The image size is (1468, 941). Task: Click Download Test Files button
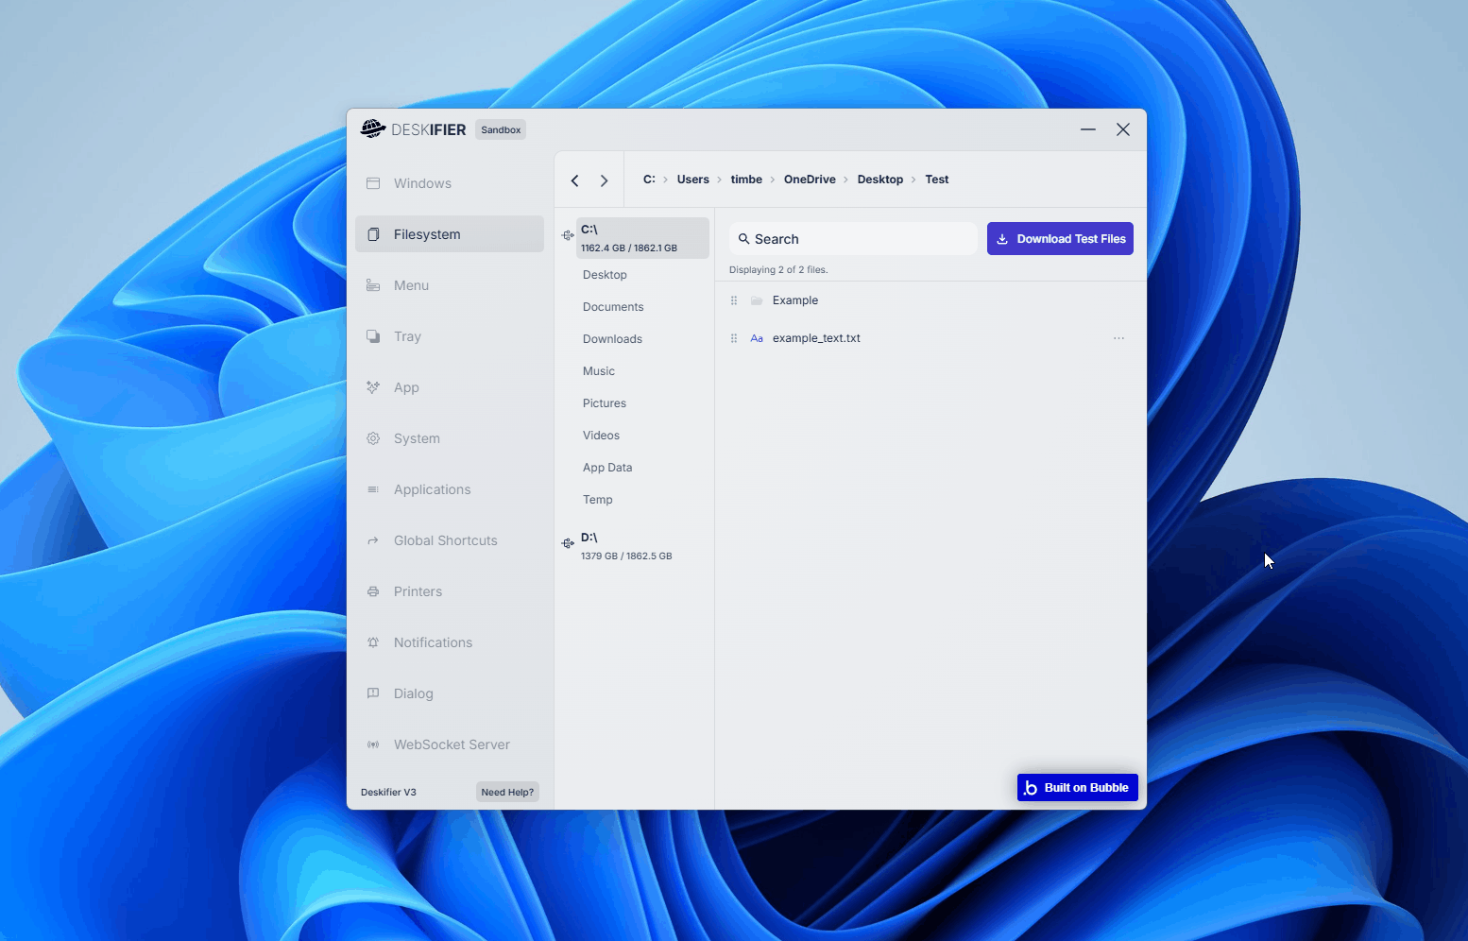point(1060,239)
